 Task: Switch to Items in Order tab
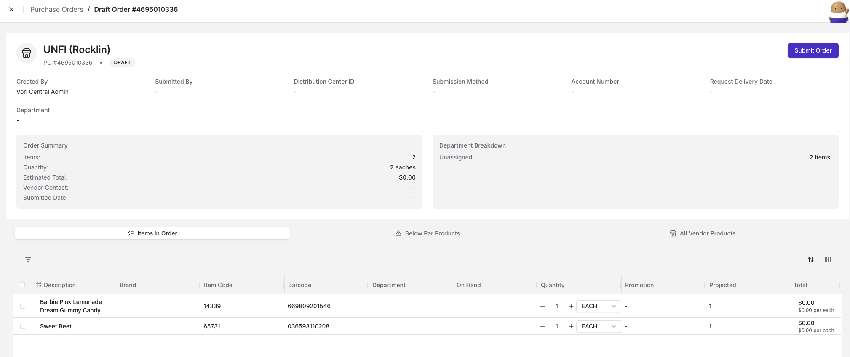point(152,233)
